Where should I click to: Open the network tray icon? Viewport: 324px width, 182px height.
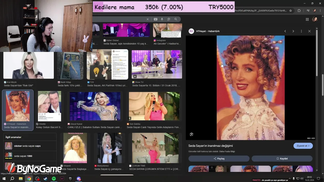point(298,179)
